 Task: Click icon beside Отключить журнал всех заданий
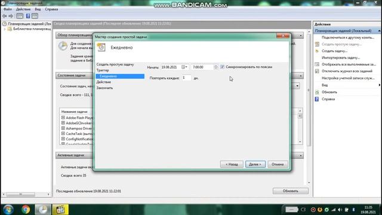click(317, 71)
